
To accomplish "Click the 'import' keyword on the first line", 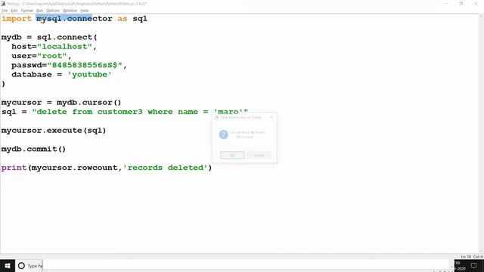I will tap(17, 18).
